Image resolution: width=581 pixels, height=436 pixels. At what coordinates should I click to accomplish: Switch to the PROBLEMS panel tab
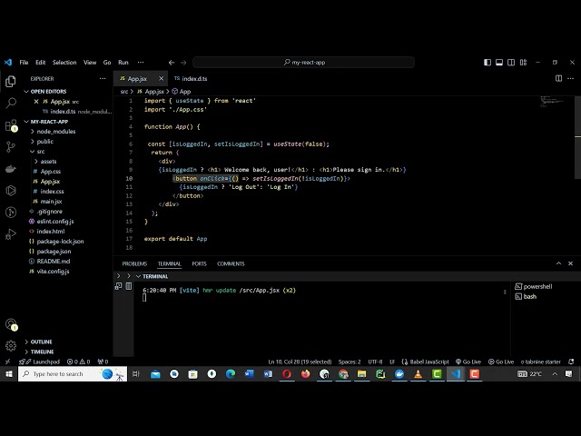click(x=134, y=263)
